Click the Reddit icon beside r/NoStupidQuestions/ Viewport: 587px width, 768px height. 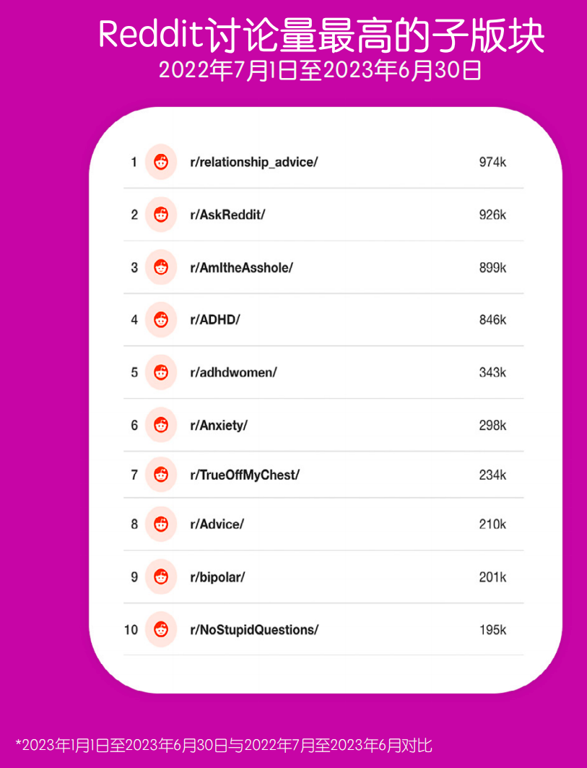161,629
